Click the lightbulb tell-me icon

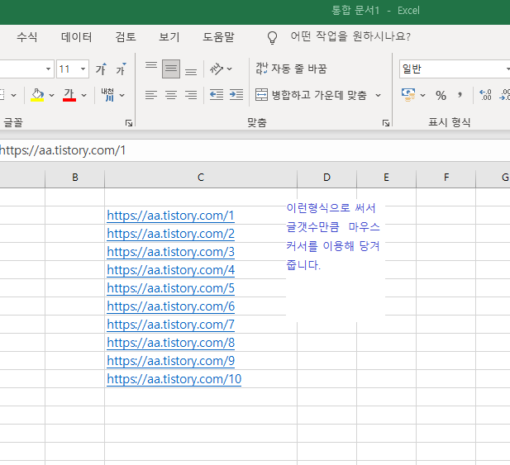[272, 38]
